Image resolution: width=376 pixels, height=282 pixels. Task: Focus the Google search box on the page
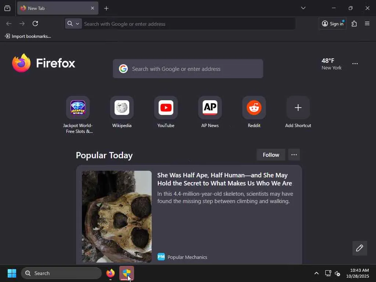click(x=188, y=69)
